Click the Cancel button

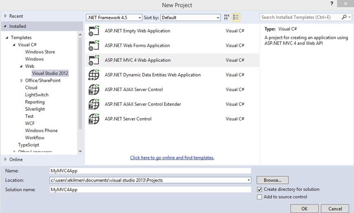point(335,209)
